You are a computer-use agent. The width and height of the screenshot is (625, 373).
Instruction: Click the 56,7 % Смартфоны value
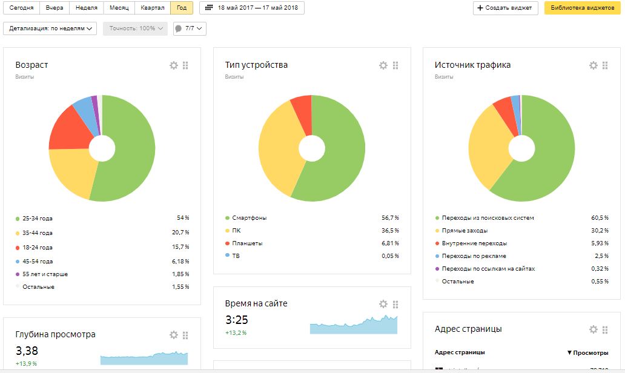click(390, 218)
